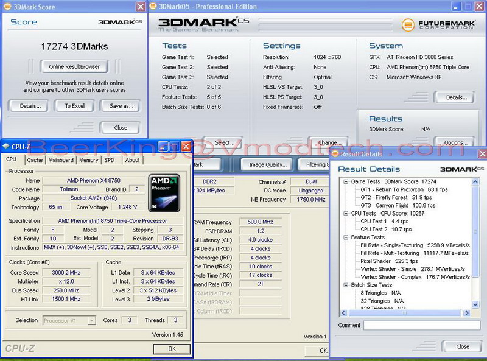Select the CPU tab in CPU-Z

pos(12,159)
